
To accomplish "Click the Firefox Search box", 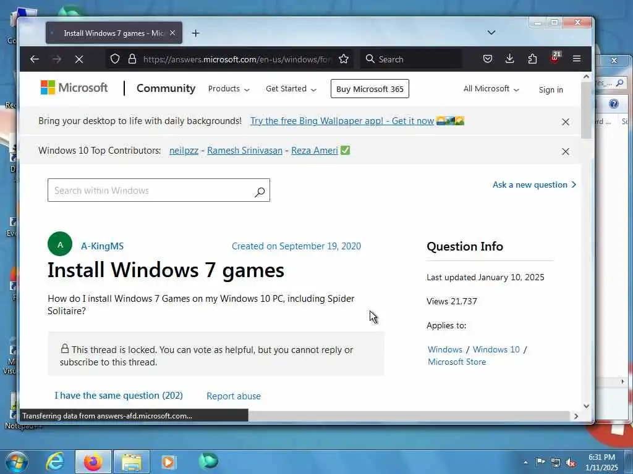I will (411, 59).
